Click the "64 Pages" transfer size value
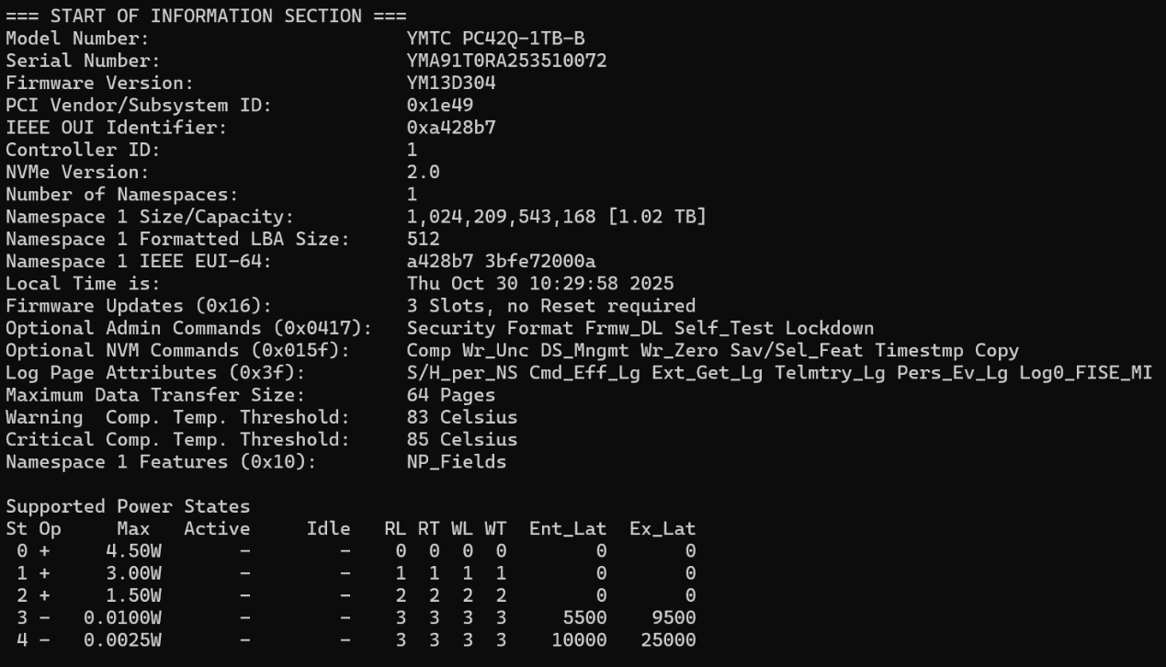The image size is (1166, 667). click(x=451, y=395)
